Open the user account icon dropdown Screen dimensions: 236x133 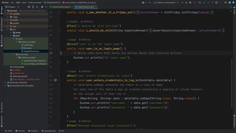(143, 3)
